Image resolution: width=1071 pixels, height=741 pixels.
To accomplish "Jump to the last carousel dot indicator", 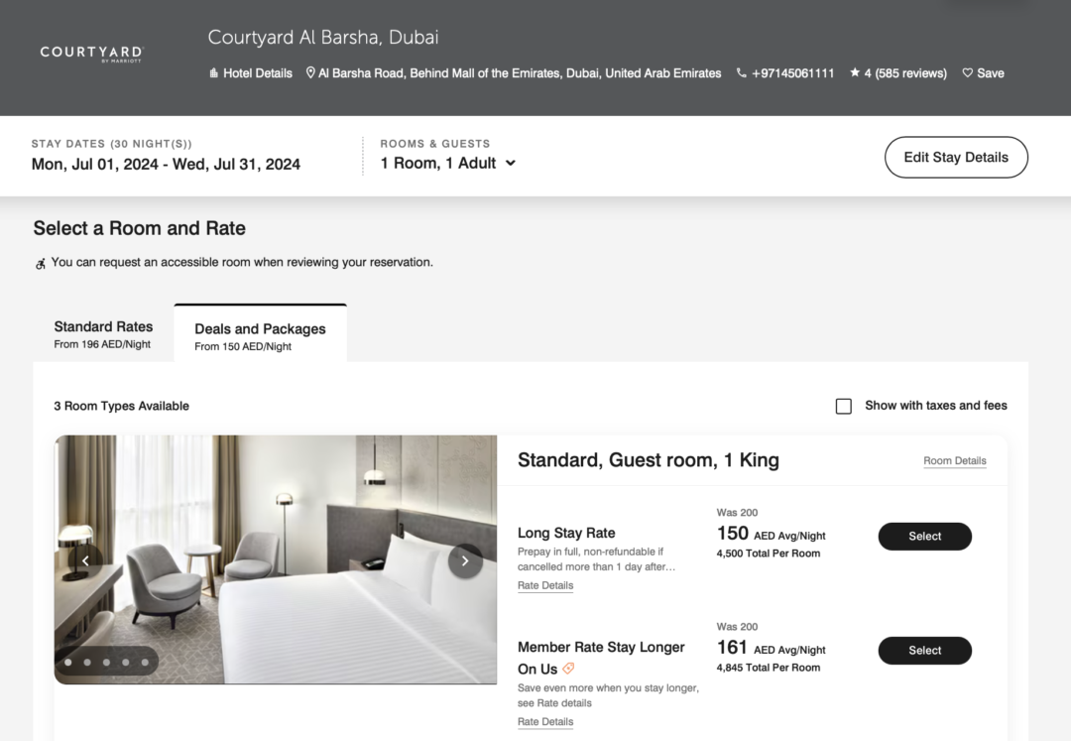I will tap(145, 662).
